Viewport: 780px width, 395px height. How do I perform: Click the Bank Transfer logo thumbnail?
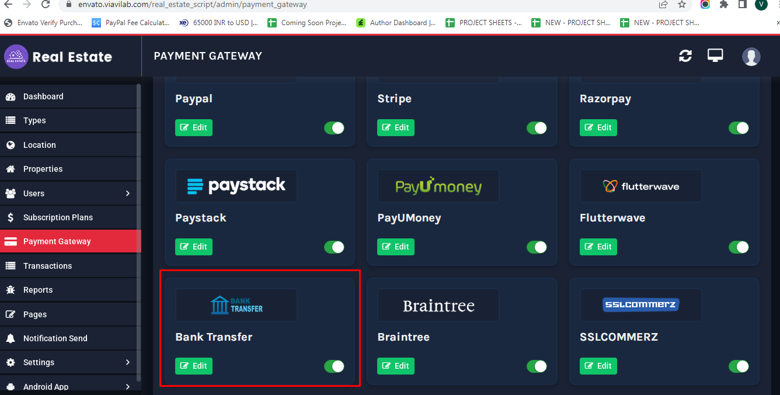(x=236, y=305)
